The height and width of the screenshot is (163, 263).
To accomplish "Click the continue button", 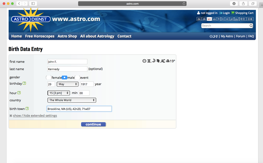I will 93,124.
